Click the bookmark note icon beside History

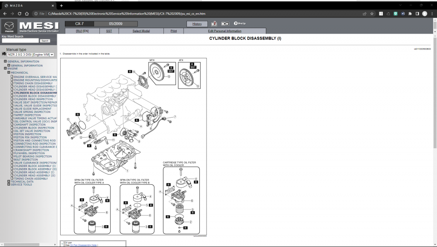213,23
